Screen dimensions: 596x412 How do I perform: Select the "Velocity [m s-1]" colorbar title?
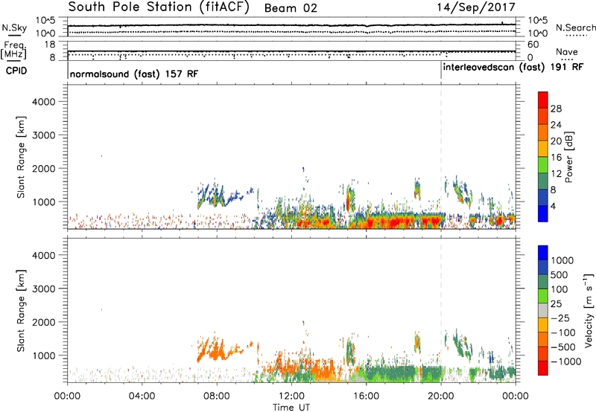589,310
